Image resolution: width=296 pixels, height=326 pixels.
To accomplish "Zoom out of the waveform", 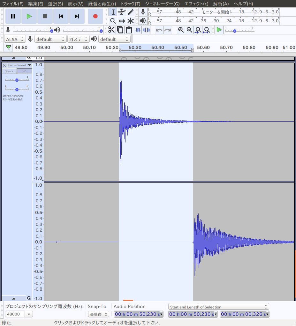I will (x=189, y=30).
